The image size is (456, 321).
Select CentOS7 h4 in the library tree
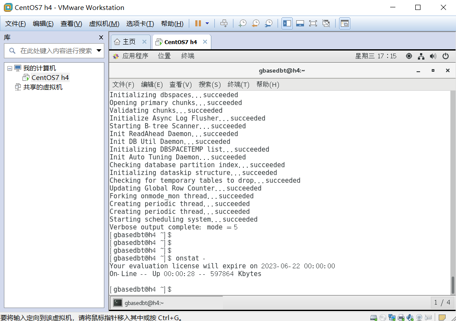pyautogui.click(x=50, y=77)
